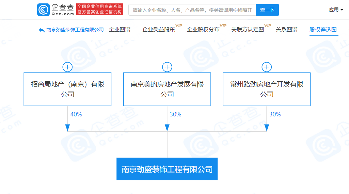Open the 企业受益股东 VIP tab
The height and width of the screenshot is (194, 349).
[159, 30]
